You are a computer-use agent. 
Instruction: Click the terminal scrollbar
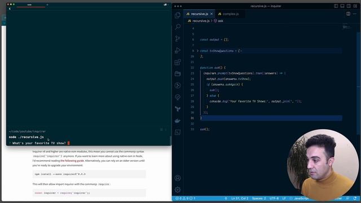tap(170, 140)
